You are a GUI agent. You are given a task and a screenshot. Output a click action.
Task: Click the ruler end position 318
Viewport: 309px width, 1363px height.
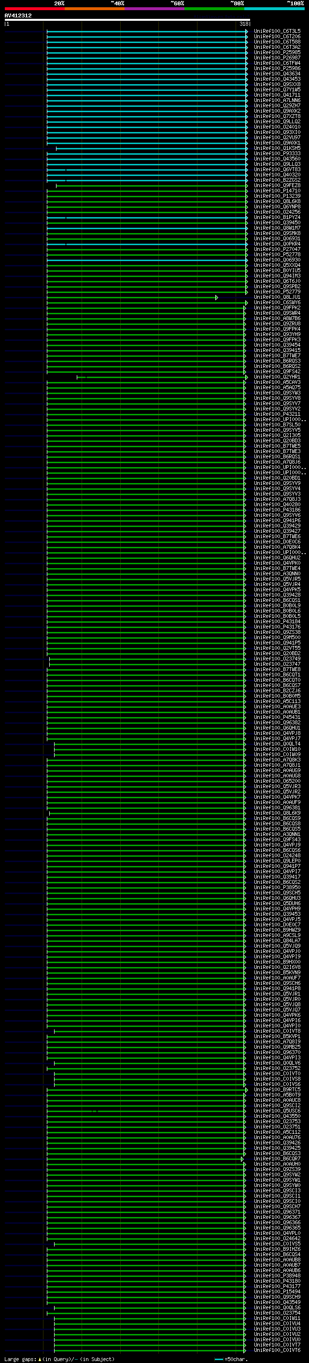244,24
